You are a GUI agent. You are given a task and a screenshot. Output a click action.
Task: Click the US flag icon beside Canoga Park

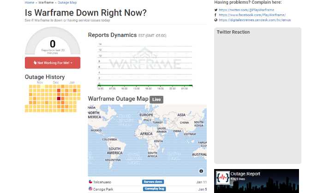[x=90, y=189]
